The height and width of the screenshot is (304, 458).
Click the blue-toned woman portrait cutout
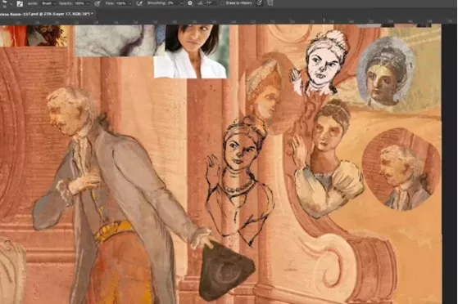coord(386,72)
